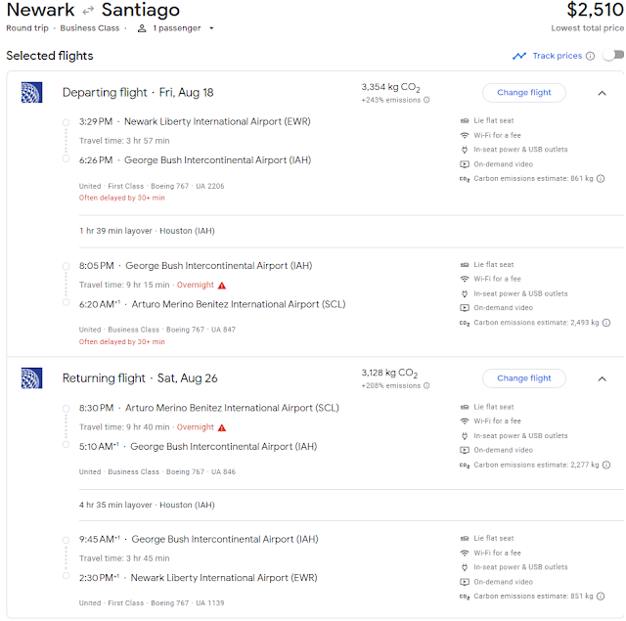Click 'Travel time: 3 hr 45 min' text
626x621 pixels.
click(x=124, y=558)
